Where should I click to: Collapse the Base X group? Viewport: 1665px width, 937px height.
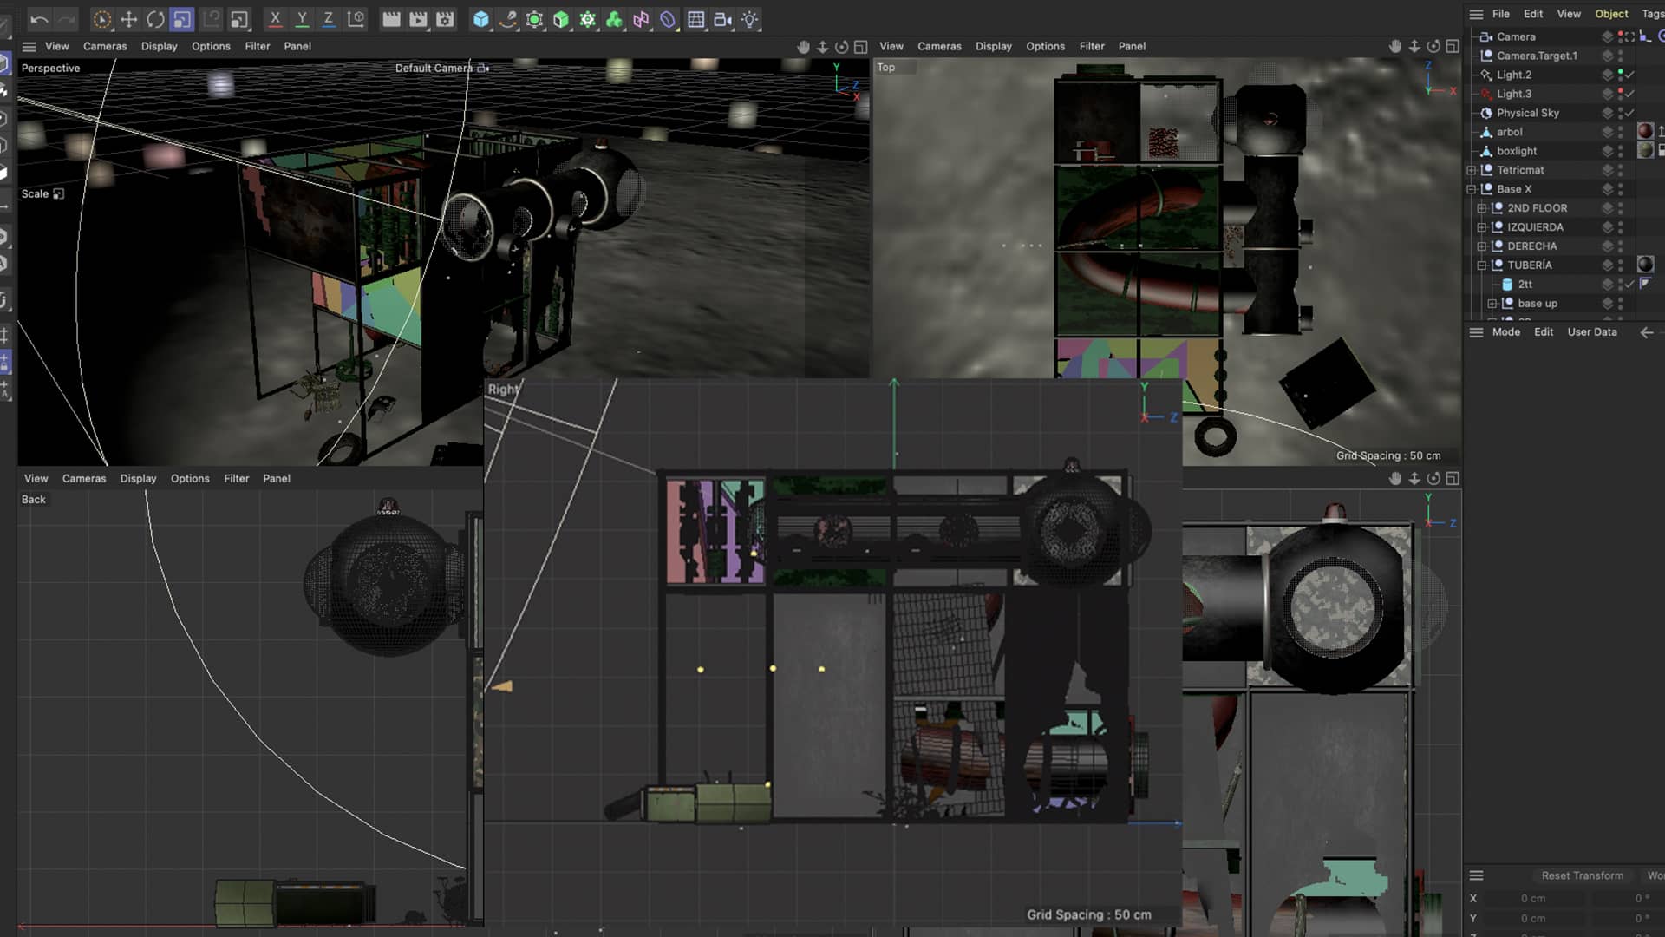pos(1472,189)
